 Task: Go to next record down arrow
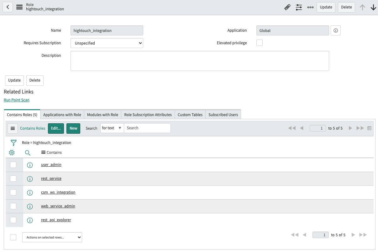pos(373,7)
